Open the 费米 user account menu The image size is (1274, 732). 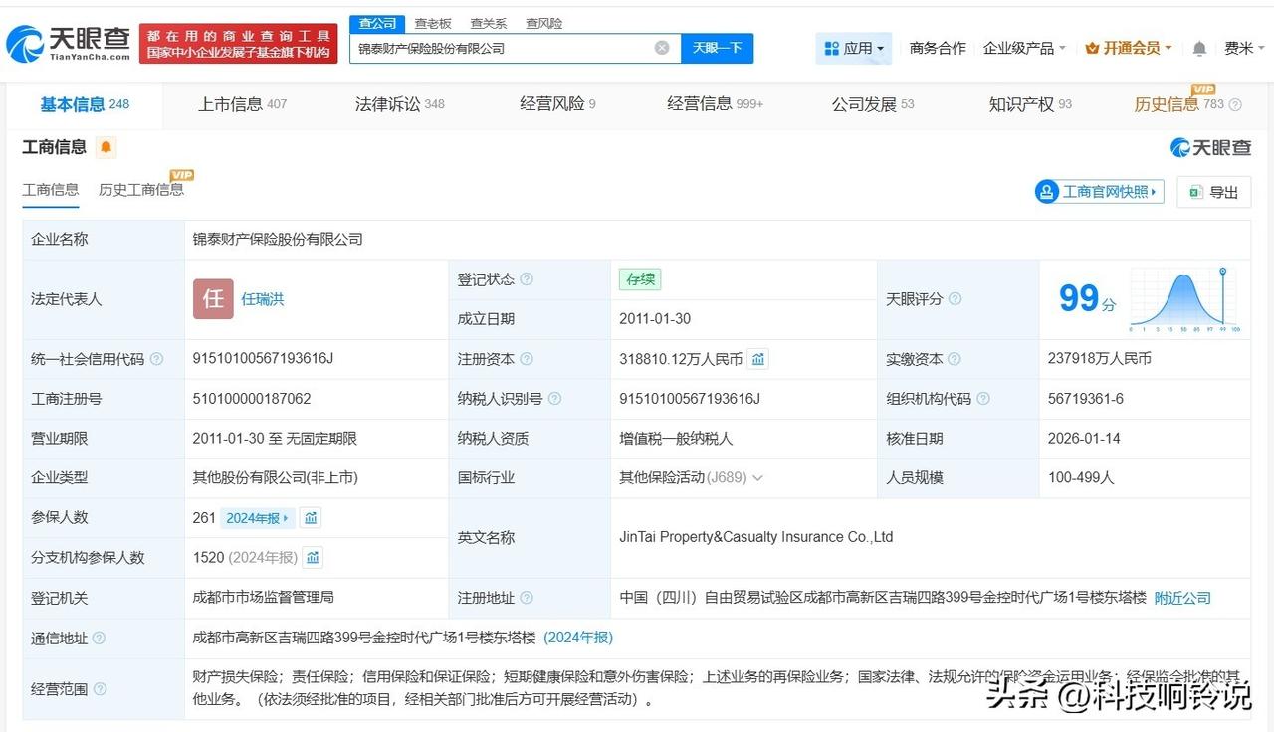click(1244, 48)
